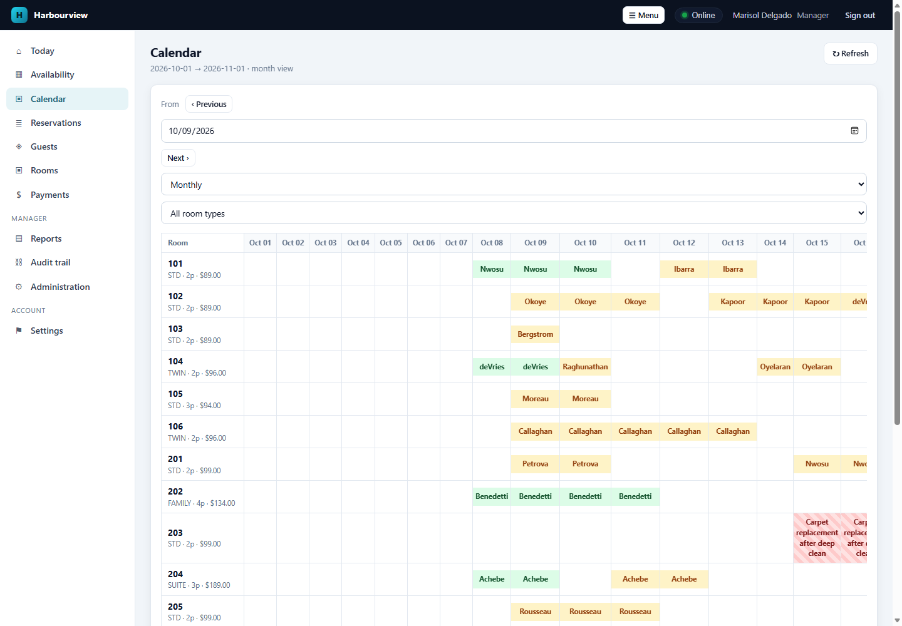Screen dimensions: 902x626
Task: Click the Availability grid icon
Action: pos(19,75)
